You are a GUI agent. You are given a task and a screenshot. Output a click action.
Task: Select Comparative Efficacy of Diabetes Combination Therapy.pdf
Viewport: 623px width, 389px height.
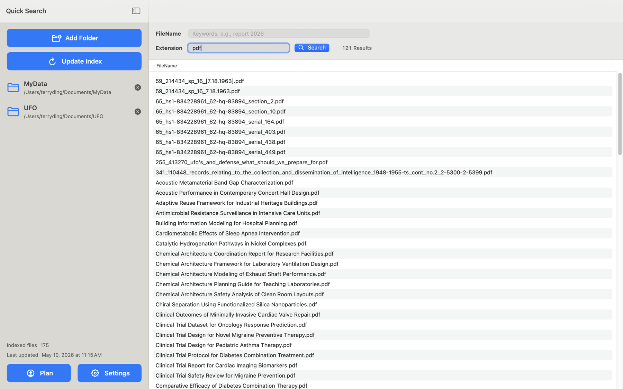pyautogui.click(x=382, y=386)
